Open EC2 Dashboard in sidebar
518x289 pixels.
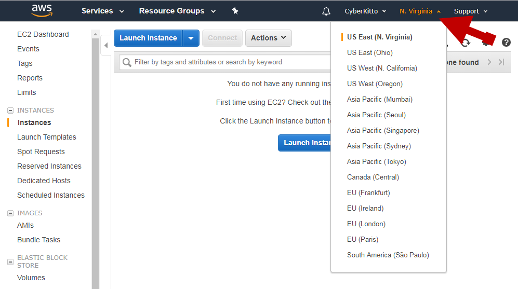(43, 34)
